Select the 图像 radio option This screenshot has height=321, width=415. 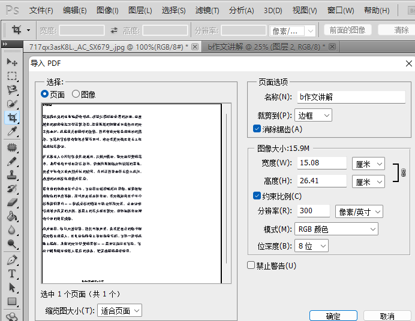click(76, 94)
